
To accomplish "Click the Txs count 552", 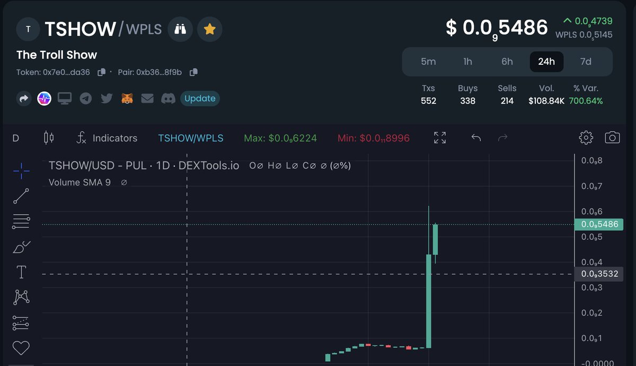I will (428, 101).
